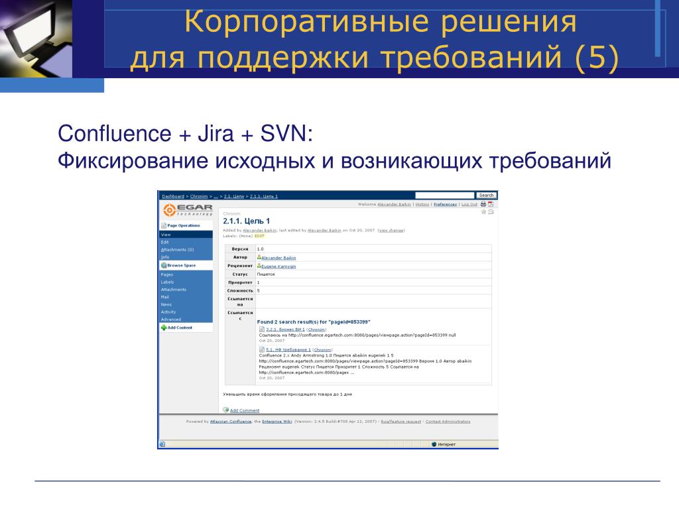Open Bug/feature request footer link
This screenshot has height=509, width=679.
(401, 422)
